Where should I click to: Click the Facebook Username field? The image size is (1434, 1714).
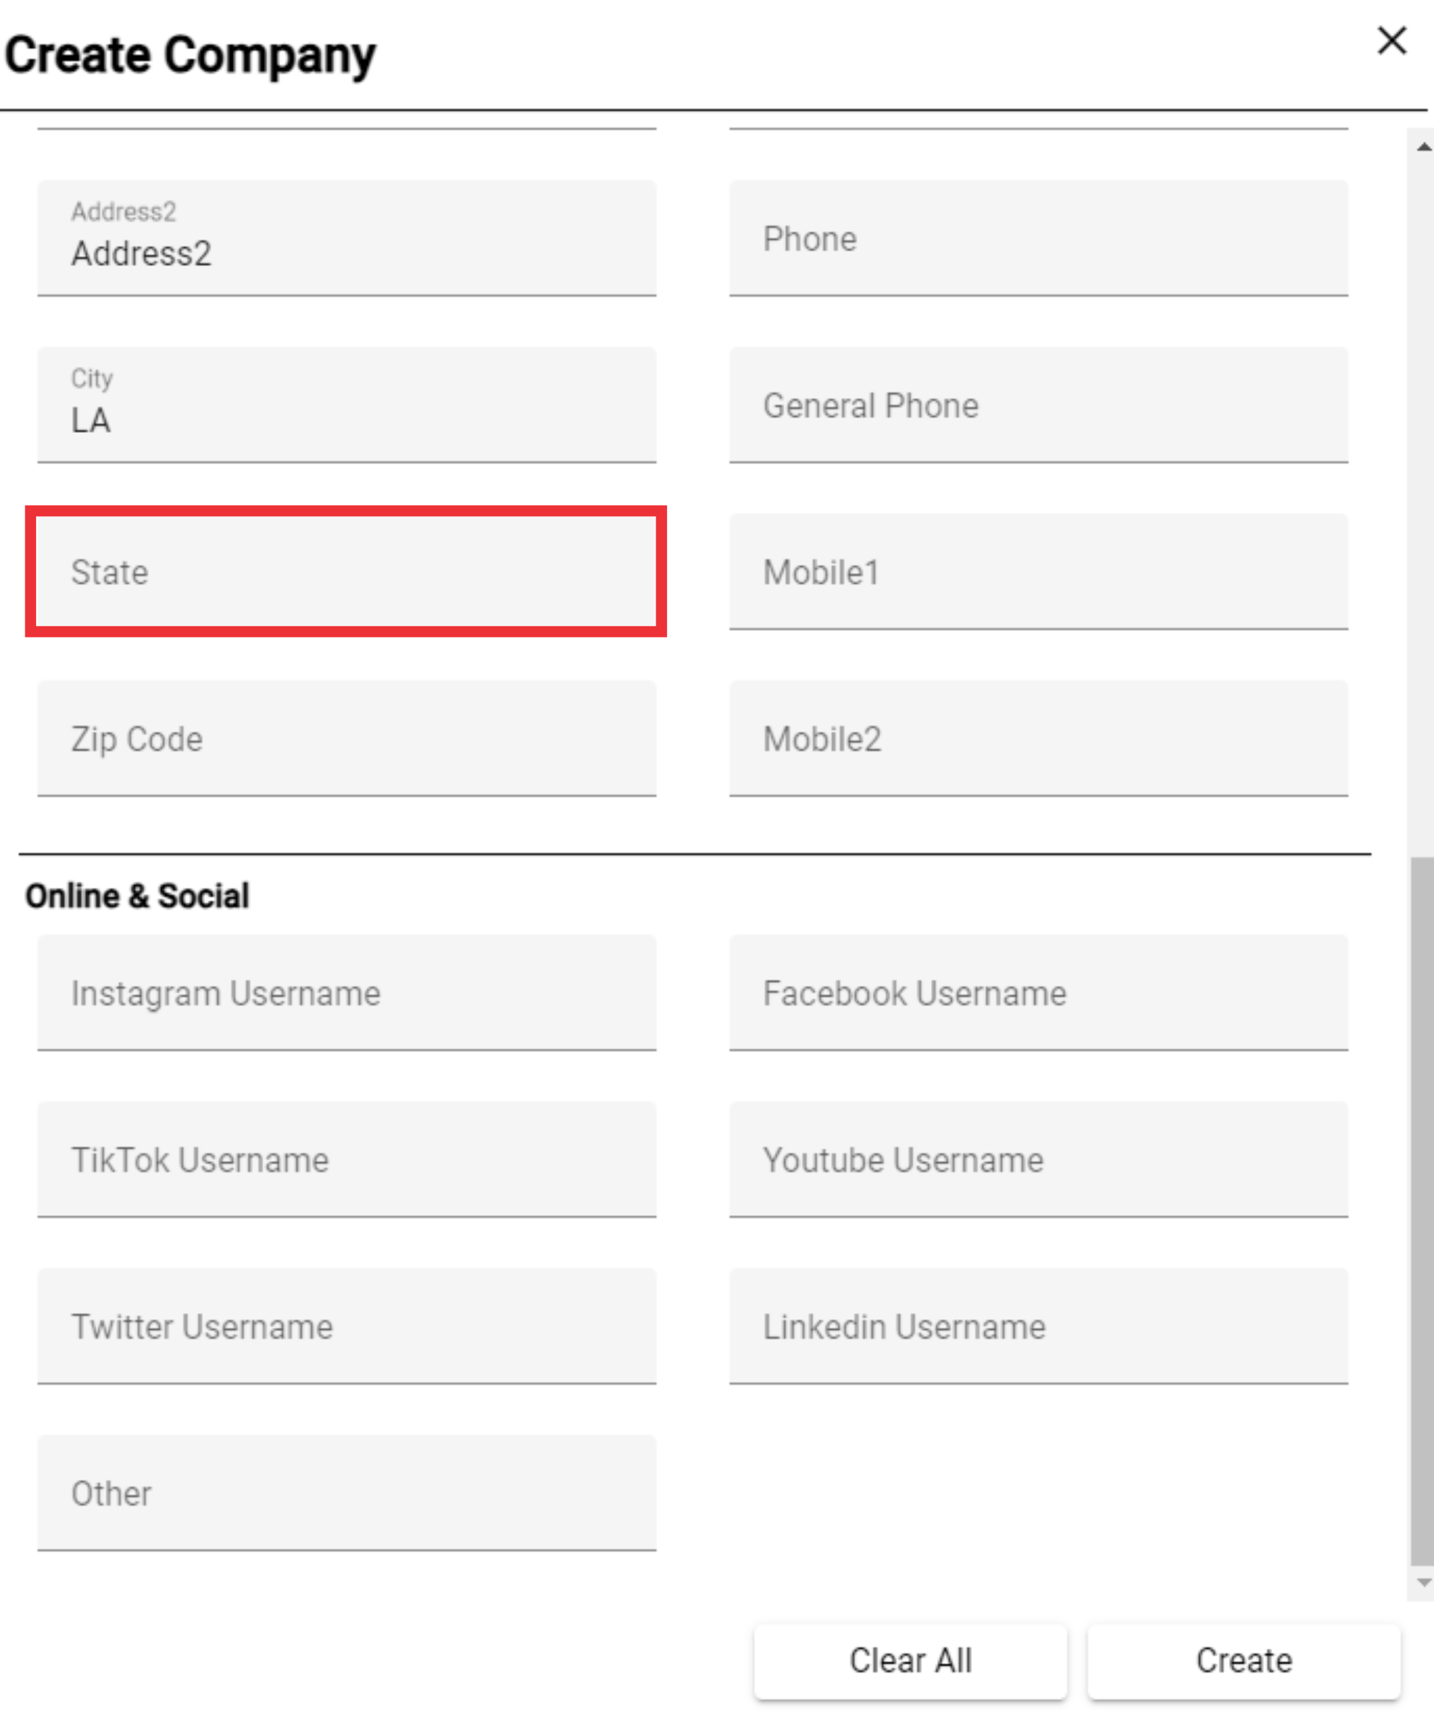pos(1038,992)
